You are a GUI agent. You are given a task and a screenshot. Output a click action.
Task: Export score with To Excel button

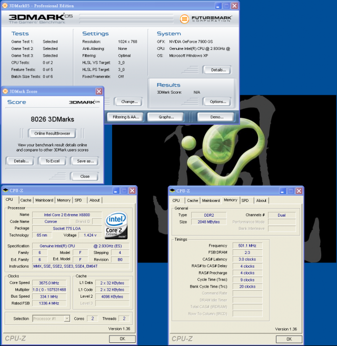tap(52, 161)
